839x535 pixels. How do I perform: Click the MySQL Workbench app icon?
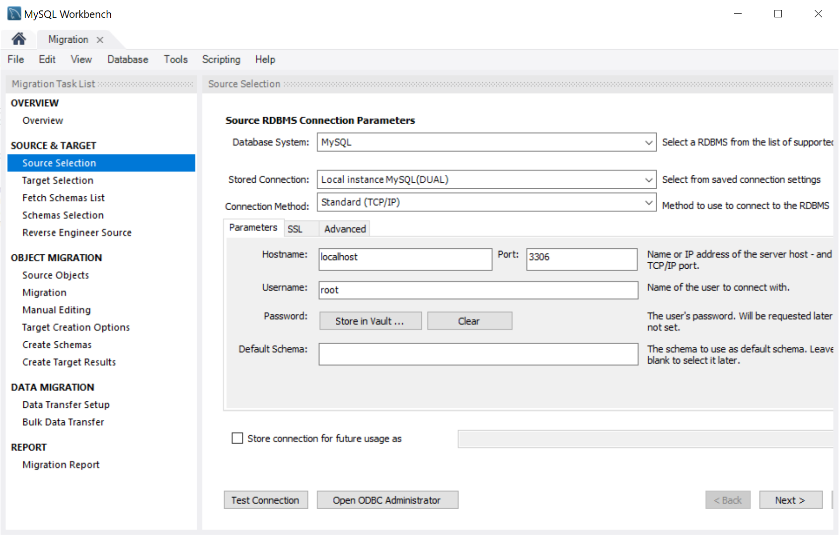[14, 14]
